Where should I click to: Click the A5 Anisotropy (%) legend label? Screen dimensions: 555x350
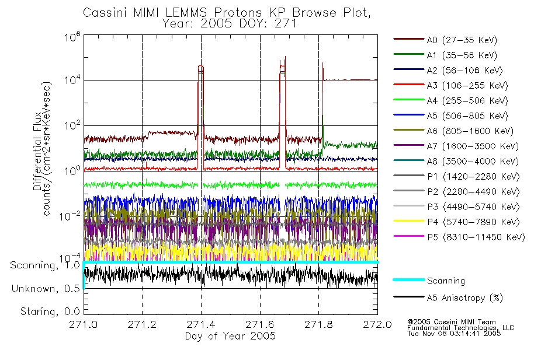click(x=465, y=298)
